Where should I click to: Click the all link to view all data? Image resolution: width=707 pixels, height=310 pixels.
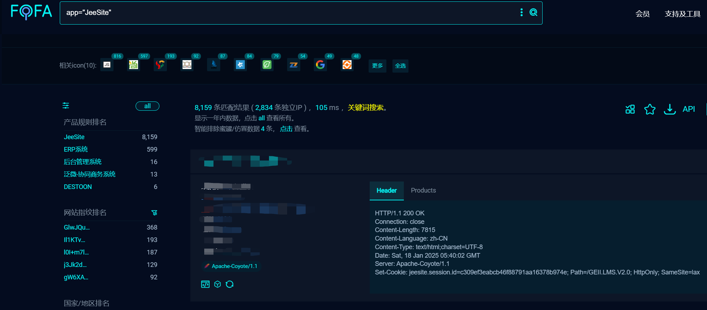pyautogui.click(x=262, y=118)
